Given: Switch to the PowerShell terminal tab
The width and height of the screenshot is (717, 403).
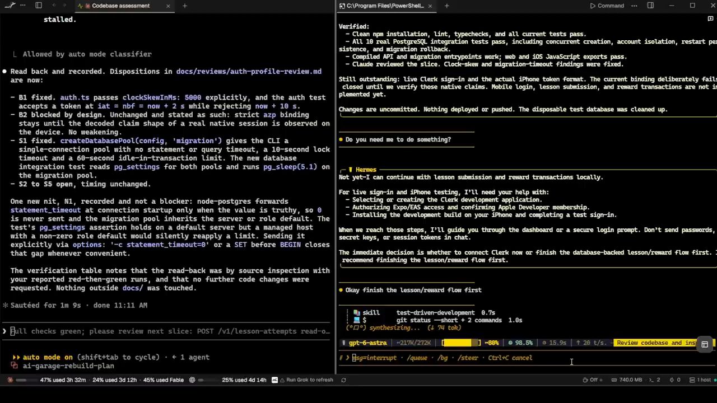Looking at the screenshot, I should point(385,6).
